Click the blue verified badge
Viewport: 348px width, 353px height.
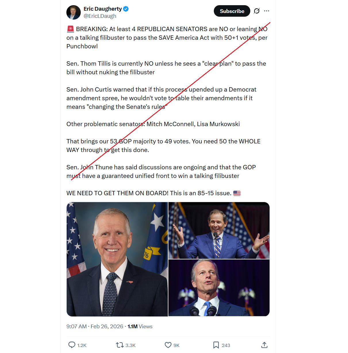(x=126, y=9)
